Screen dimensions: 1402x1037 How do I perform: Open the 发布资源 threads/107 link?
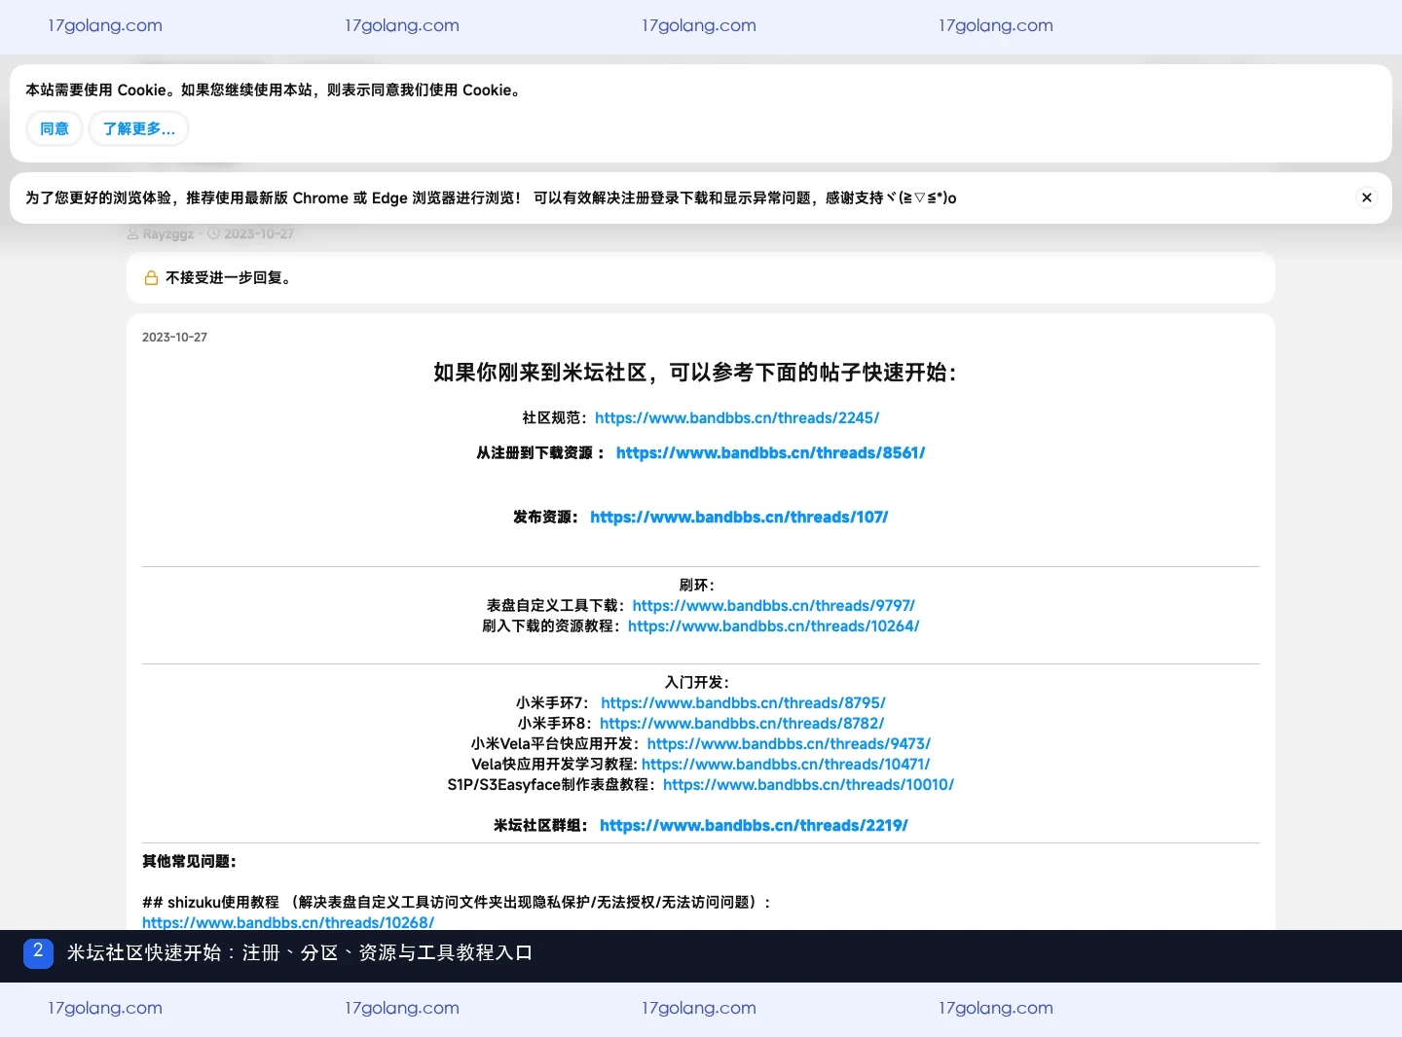[x=739, y=518]
